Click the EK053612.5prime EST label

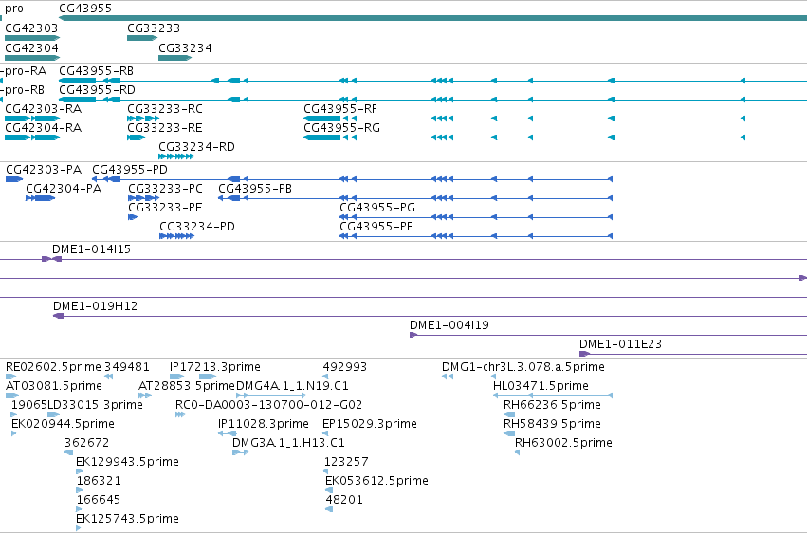click(x=376, y=481)
